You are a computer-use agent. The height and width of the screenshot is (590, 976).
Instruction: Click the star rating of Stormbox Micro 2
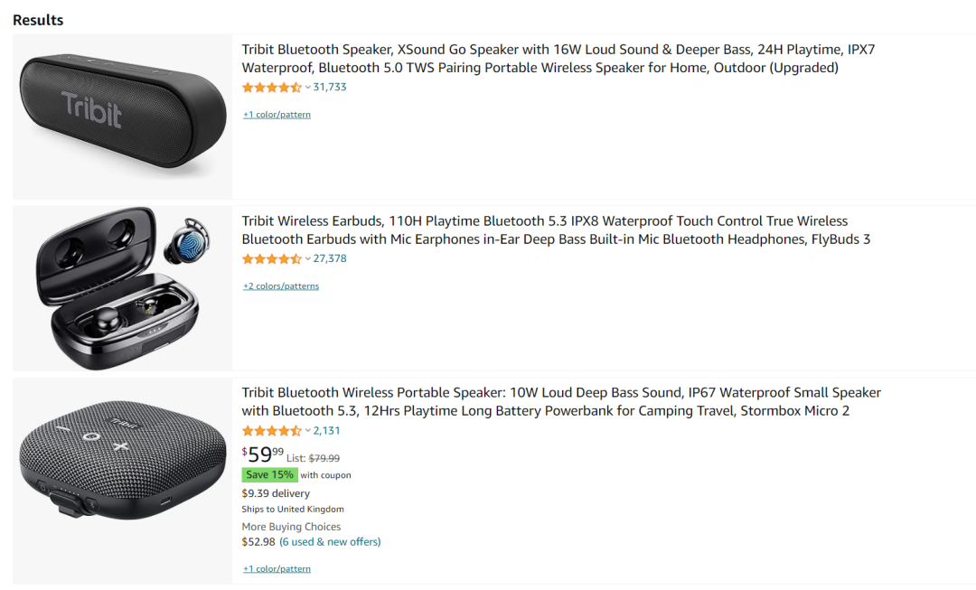pyautogui.click(x=271, y=431)
